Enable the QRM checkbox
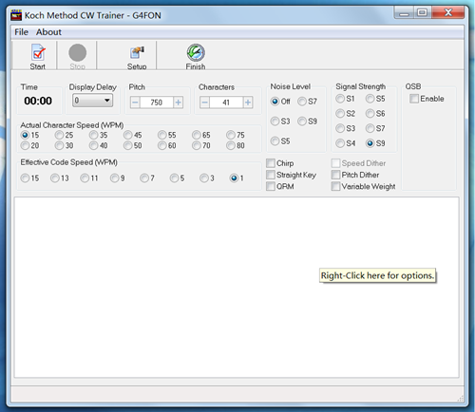Image resolution: width=475 pixels, height=412 pixels. (x=271, y=186)
